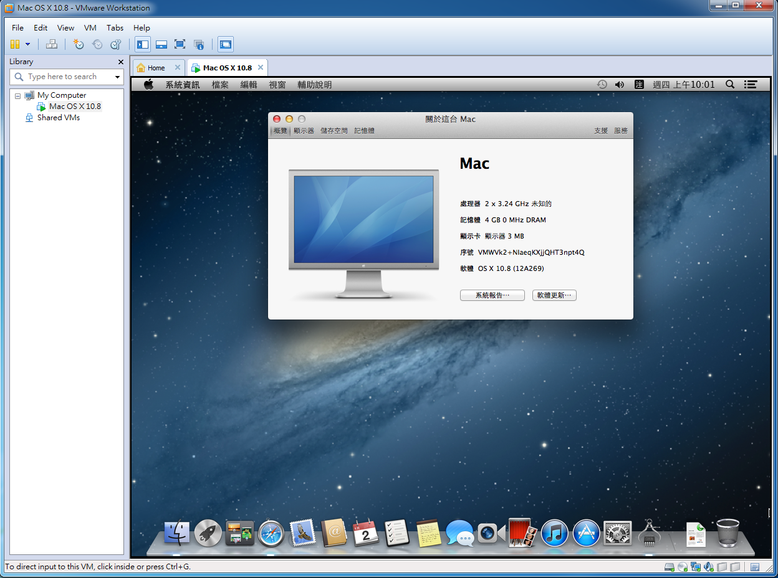
Task: Open Notification Center list icon
Action: coord(751,85)
